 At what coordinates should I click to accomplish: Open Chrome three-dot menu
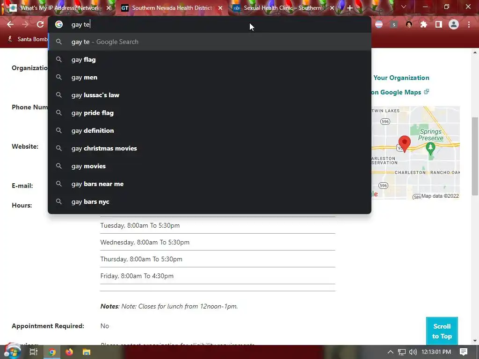coord(469,24)
